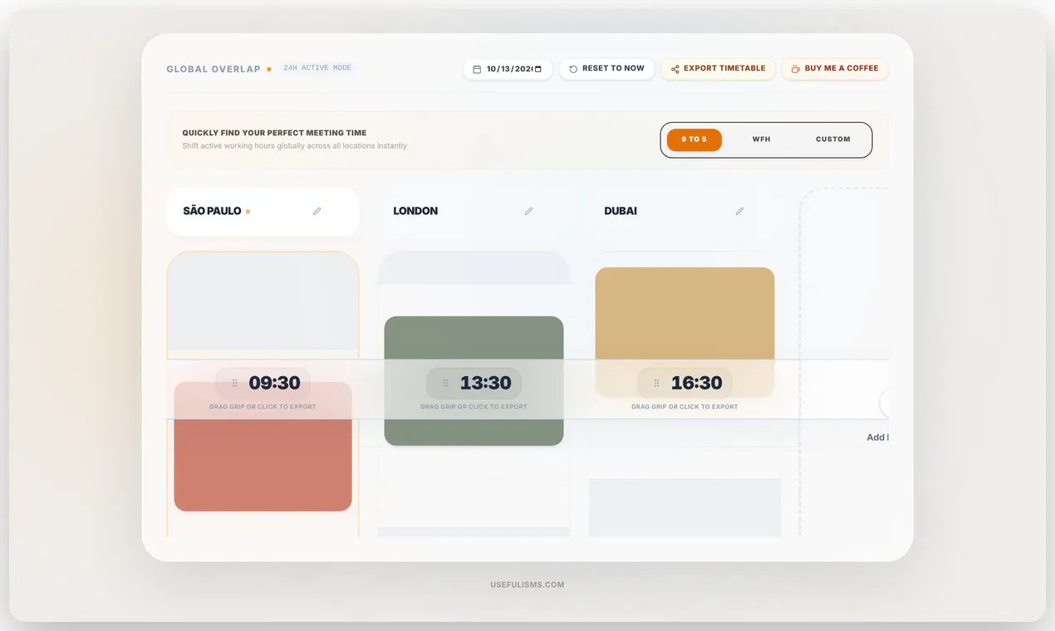Click the 24H Active Mode badge
The height and width of the screenshot is (631, 1055).
pos(317,68)
